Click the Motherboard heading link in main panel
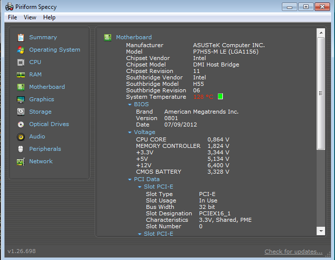The height and width of the screenshot is (260, 335). [x=134, y=37]
